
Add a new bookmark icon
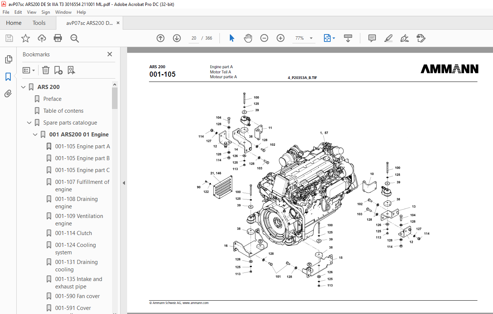tap(58, 70)
